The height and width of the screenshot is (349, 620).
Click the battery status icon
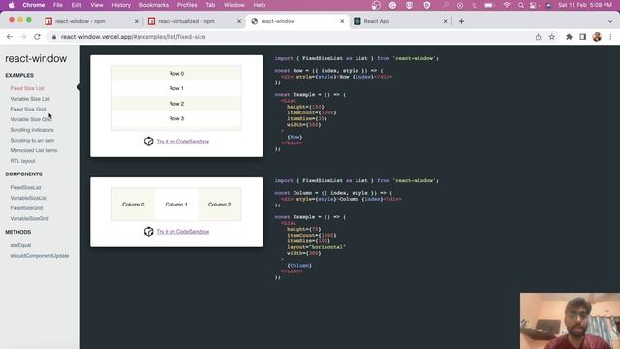click(x=489, y=5)
